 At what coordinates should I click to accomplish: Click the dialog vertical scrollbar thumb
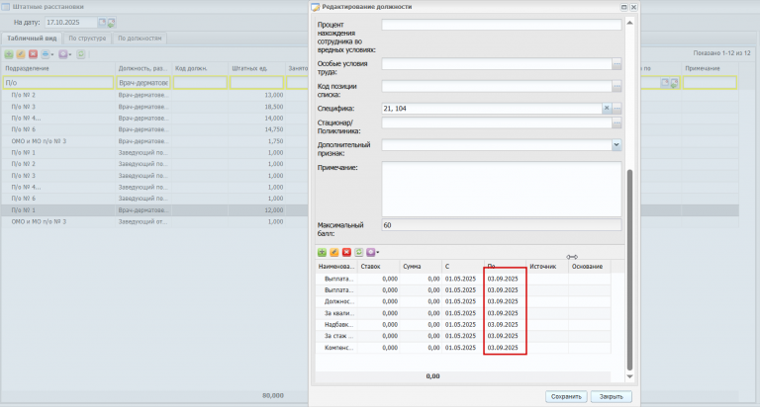click(x=629, y=270)
